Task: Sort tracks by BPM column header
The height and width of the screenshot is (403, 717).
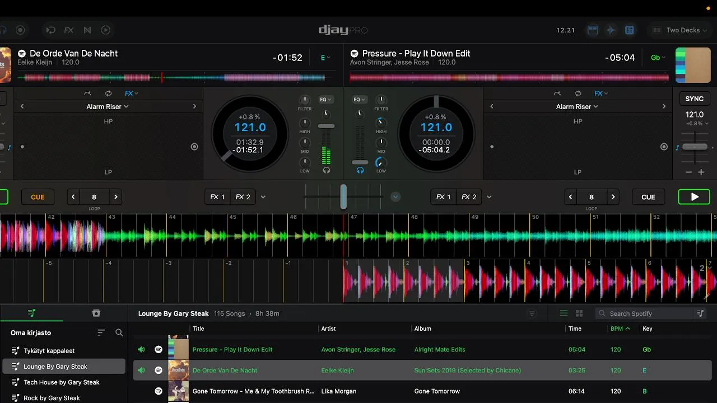Action: click(x=620, y=329)
